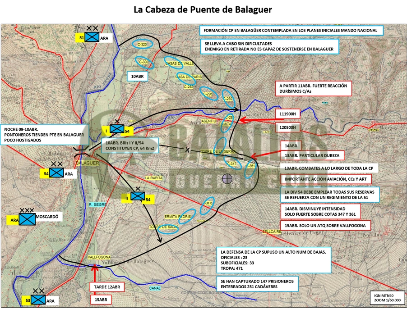
Task: Click the 'ASENTIU' place label
Action: click(x=209, y=121)
